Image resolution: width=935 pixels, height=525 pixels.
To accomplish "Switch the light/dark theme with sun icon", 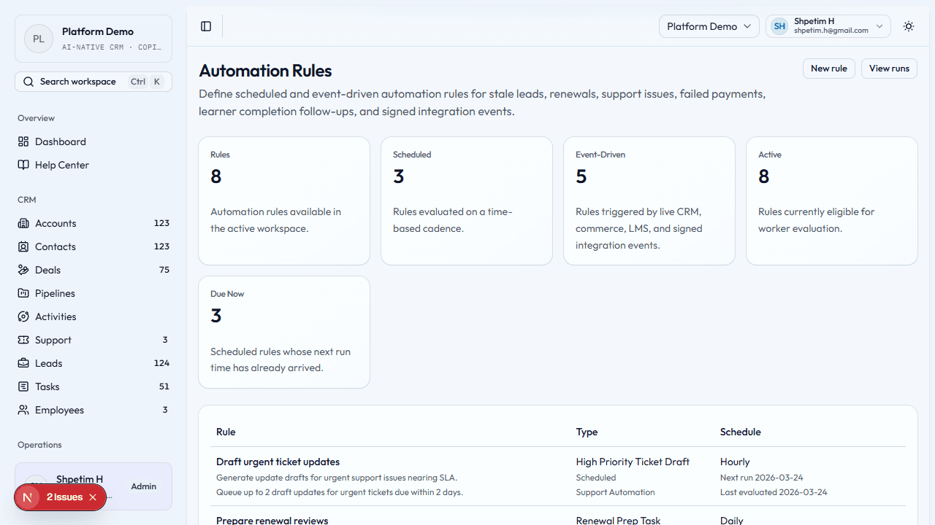I will click(908, 26).
